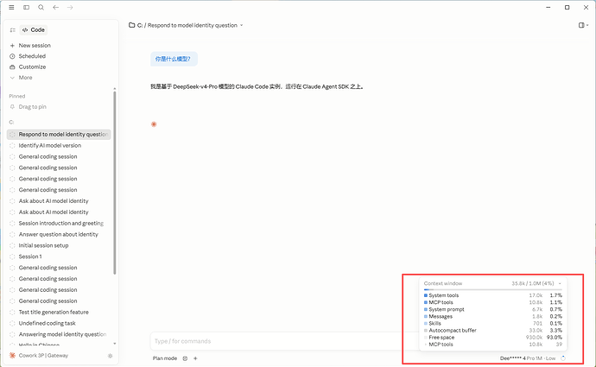Click the Cowork 3P Gateway logo icon

pos(13,356)
